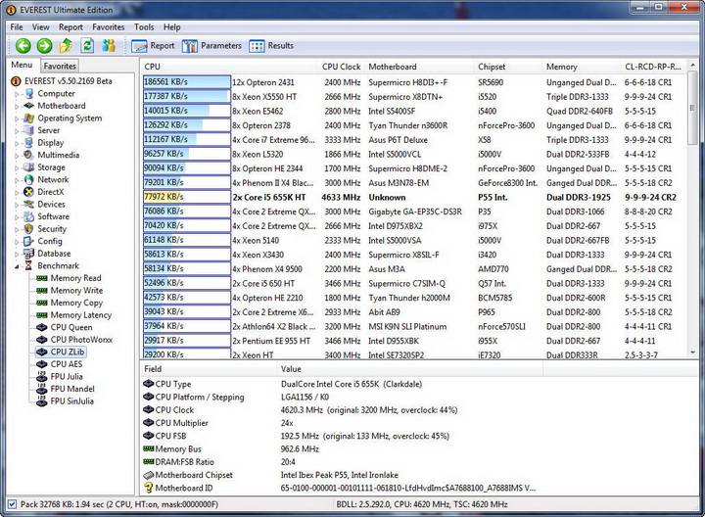Sort by the CPU Clock column header
705x517 pixels.
[342, 67]
